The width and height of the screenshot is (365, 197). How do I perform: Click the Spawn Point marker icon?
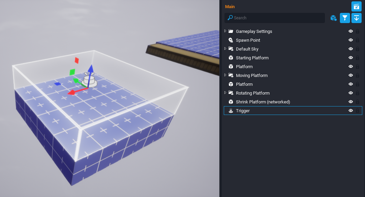pyautogui.click(x=231, y=40)
